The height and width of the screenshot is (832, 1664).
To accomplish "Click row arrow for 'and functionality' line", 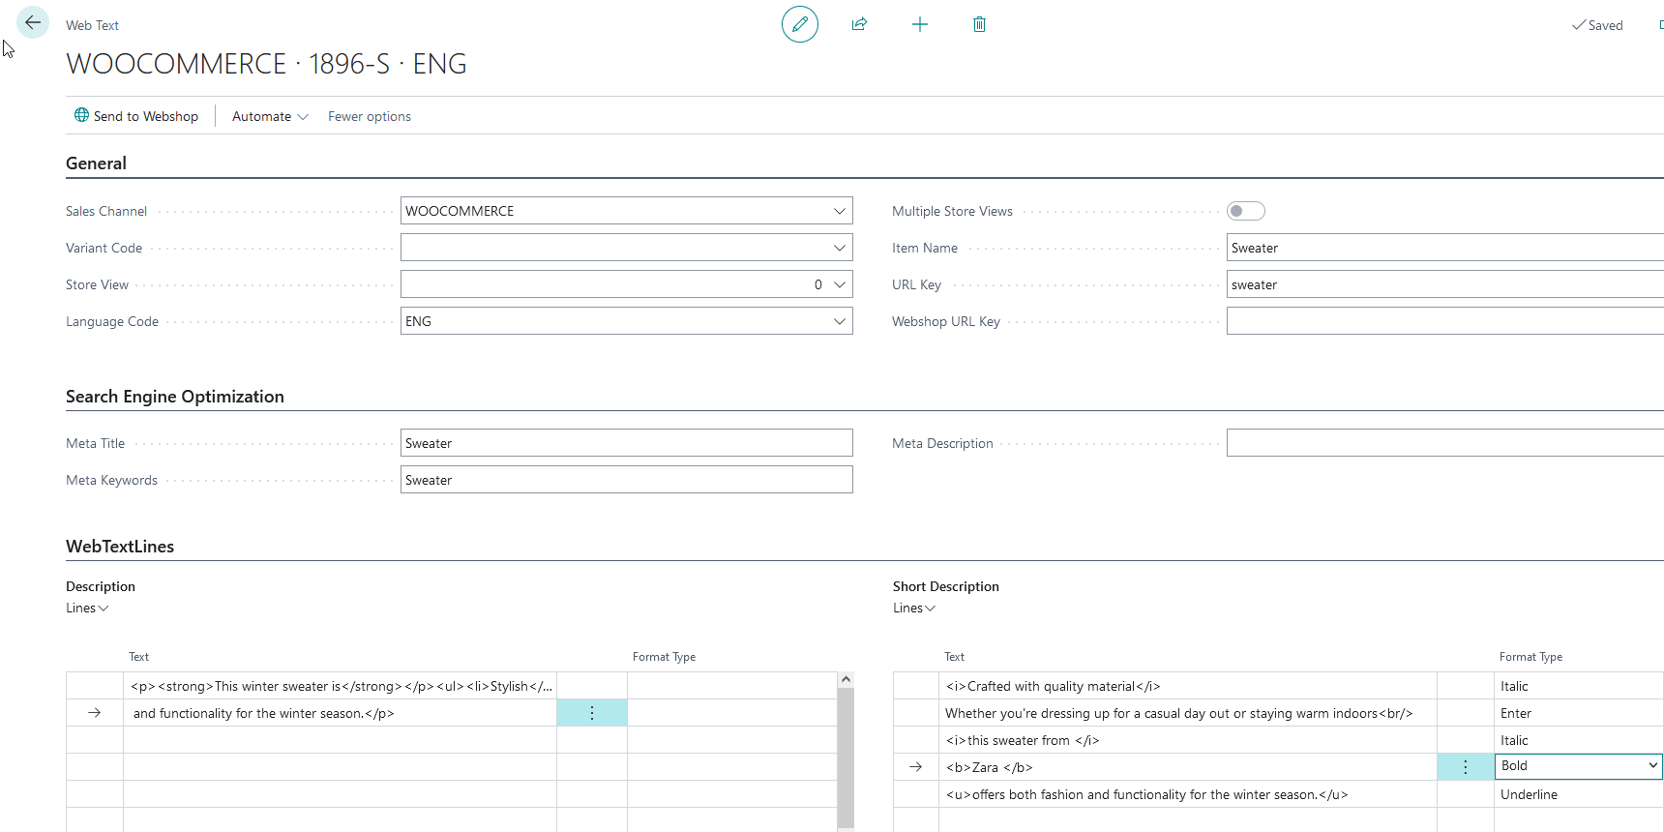I will [x=94, y=713].
